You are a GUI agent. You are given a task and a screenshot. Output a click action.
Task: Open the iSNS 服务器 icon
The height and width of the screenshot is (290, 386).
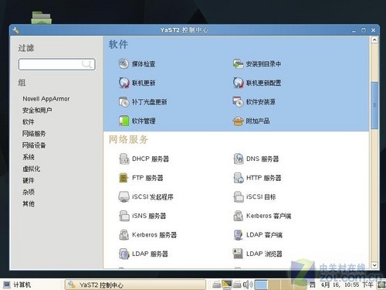(124, 216)
